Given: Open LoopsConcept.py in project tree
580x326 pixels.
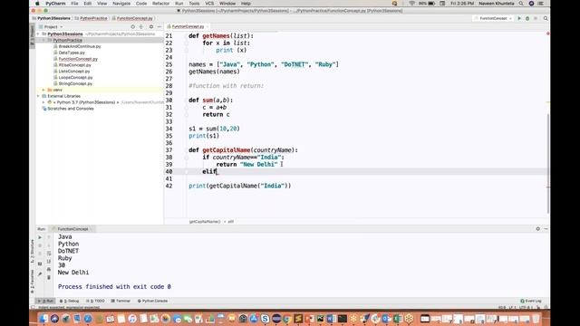Looking at the screenshot, I should point(75,78).
